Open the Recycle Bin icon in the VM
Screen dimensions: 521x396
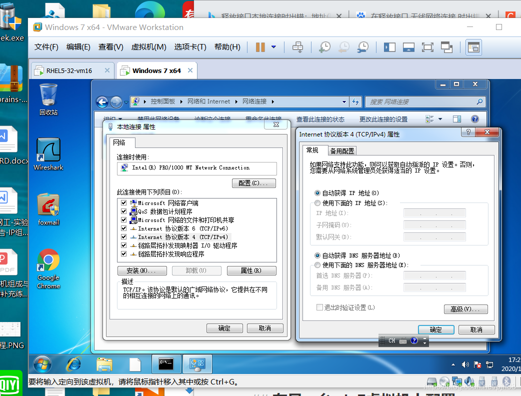click(x=48, y=99)
